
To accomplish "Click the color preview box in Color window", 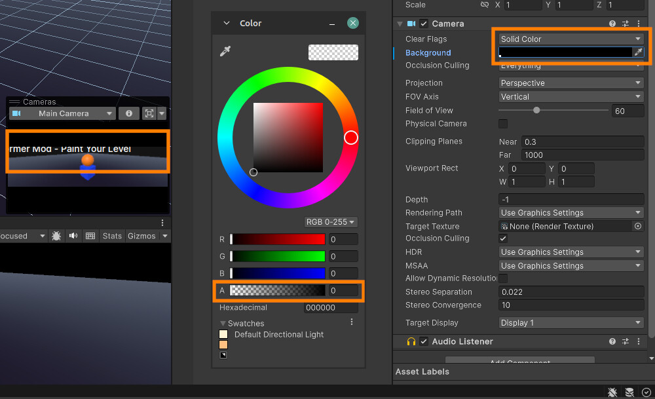I will click(x=333, y=52).
